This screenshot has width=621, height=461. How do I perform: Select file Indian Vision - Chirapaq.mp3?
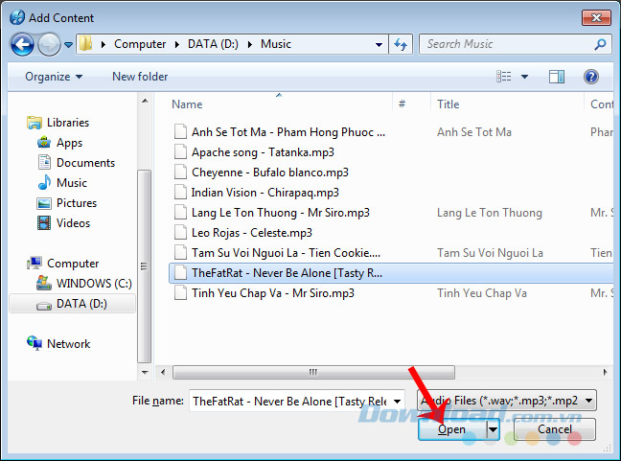(264, 193)
